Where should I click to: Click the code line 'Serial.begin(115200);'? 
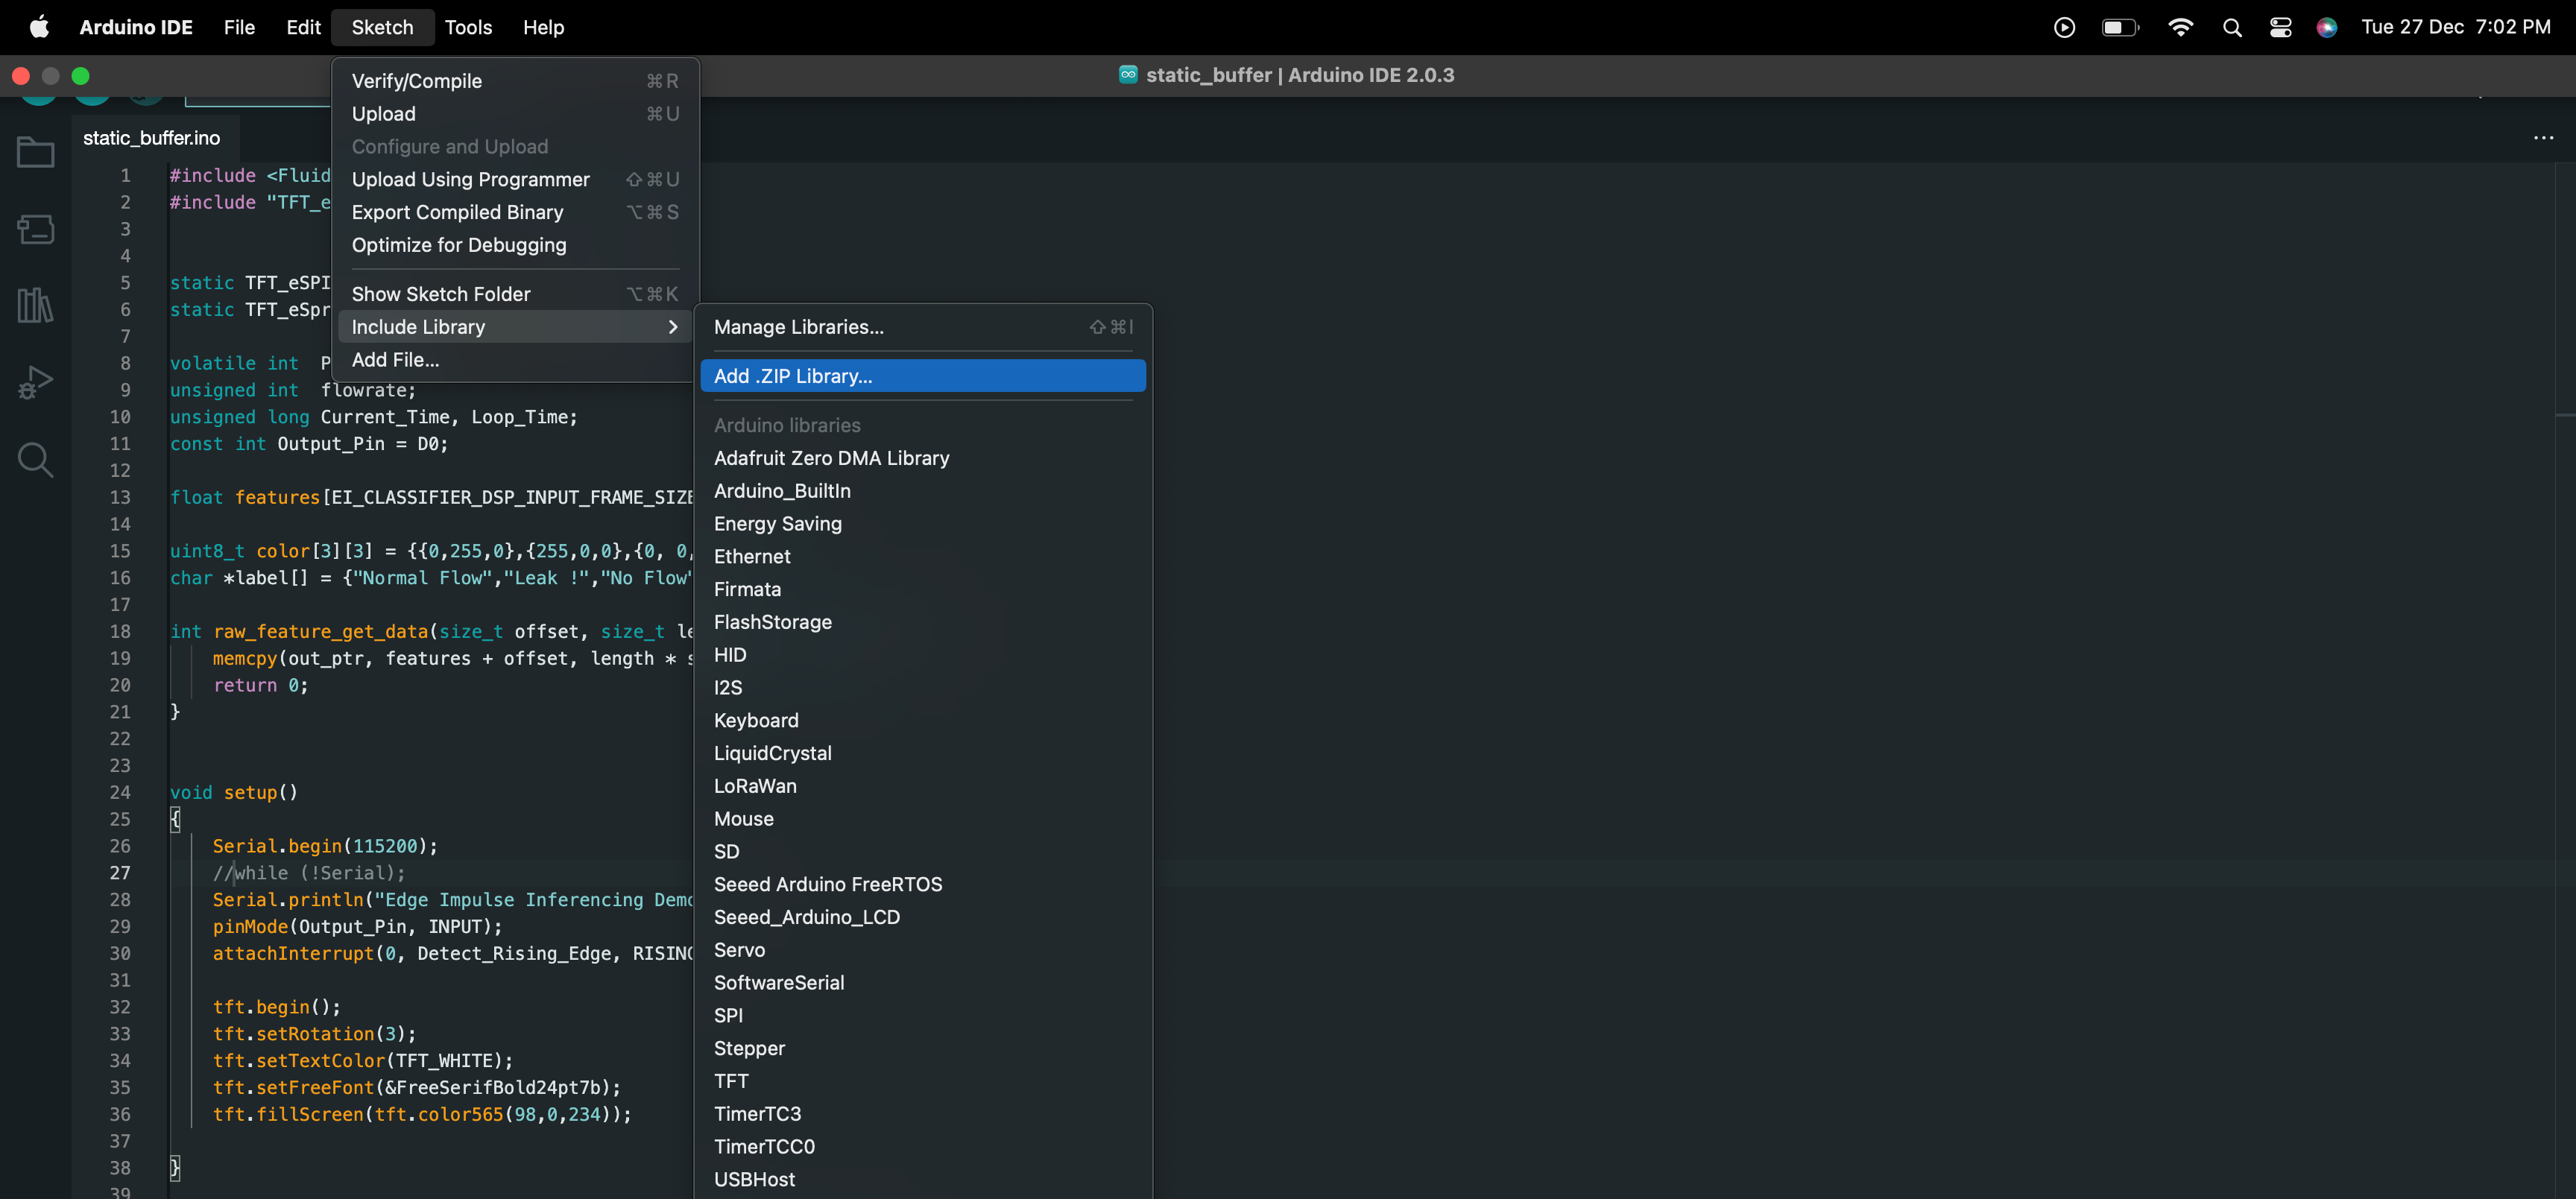point(325,846)
